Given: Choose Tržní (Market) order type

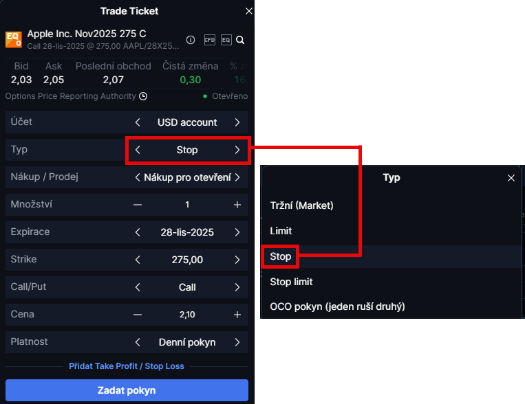Looking at the screenshot, I should coord(301,205).
